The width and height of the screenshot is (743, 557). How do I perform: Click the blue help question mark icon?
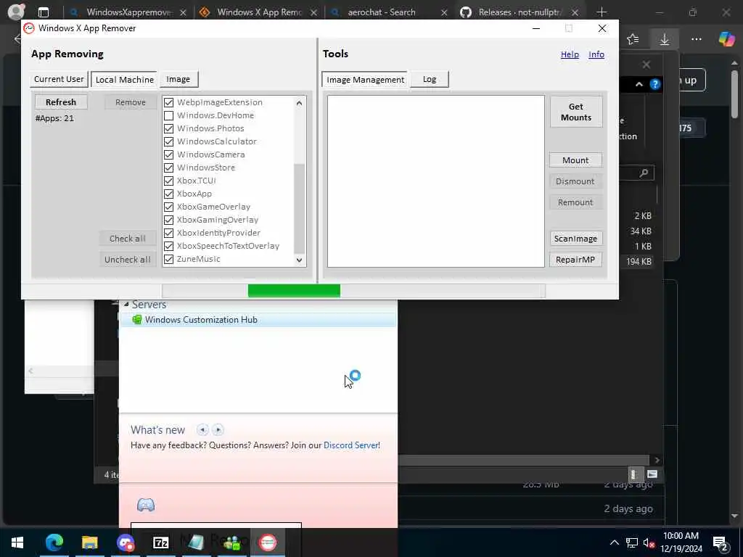tap(655, 84)
